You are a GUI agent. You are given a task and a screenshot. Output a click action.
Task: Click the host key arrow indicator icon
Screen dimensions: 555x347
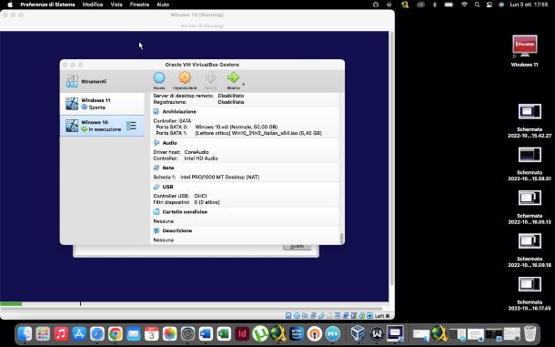click(370, 315)
